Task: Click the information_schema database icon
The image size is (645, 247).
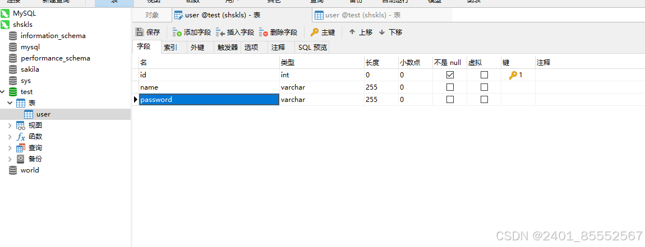Action: pos(13,36)
